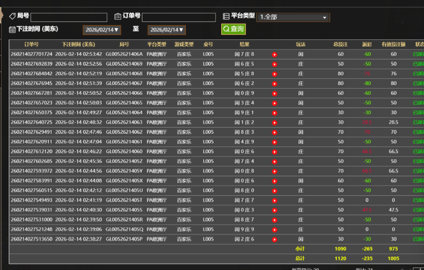The image size is (424, 270).
Task: Open the 平台类型 dropdown showing 1.全部
Action: tap(293, 17)
